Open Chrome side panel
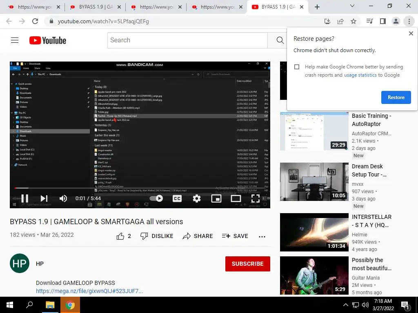The height and width of the screenshot is (313, 418). pyautogui.click(x=383, y=21)
